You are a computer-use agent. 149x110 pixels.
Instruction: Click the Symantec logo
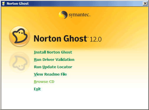[74, 15]
